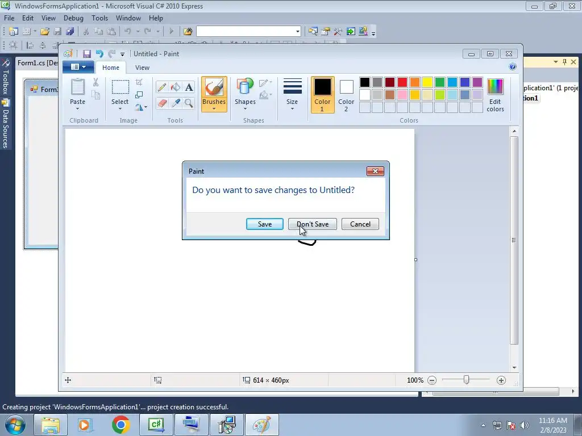Click the Paint vertical scrollbar down arrow
582x436 pixels.
tap(514, 367)
